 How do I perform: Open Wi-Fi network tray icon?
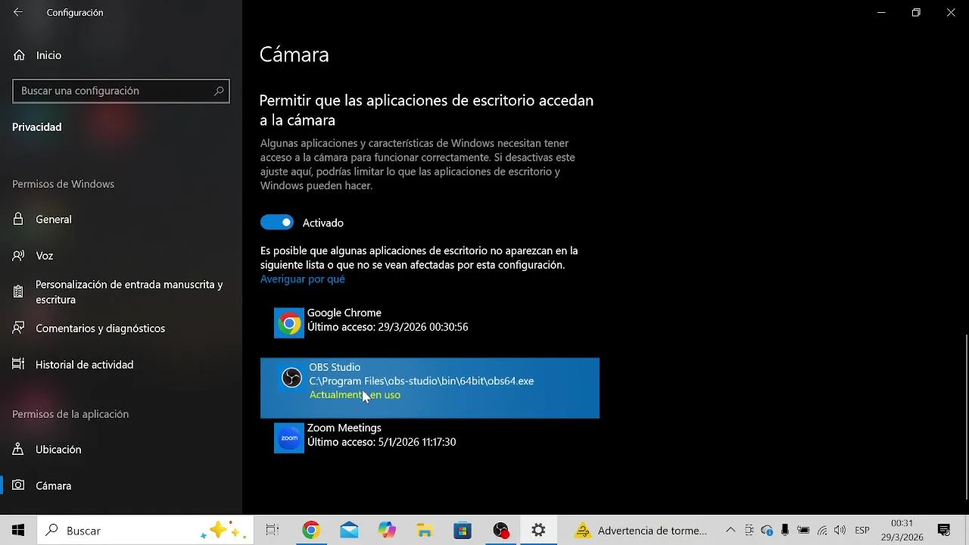pos(821,531)
